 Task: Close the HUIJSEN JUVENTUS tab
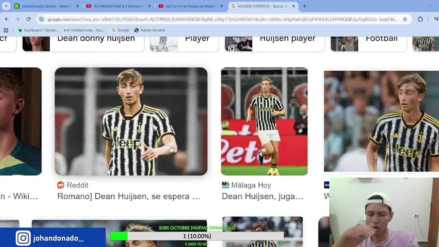(294, 6)
